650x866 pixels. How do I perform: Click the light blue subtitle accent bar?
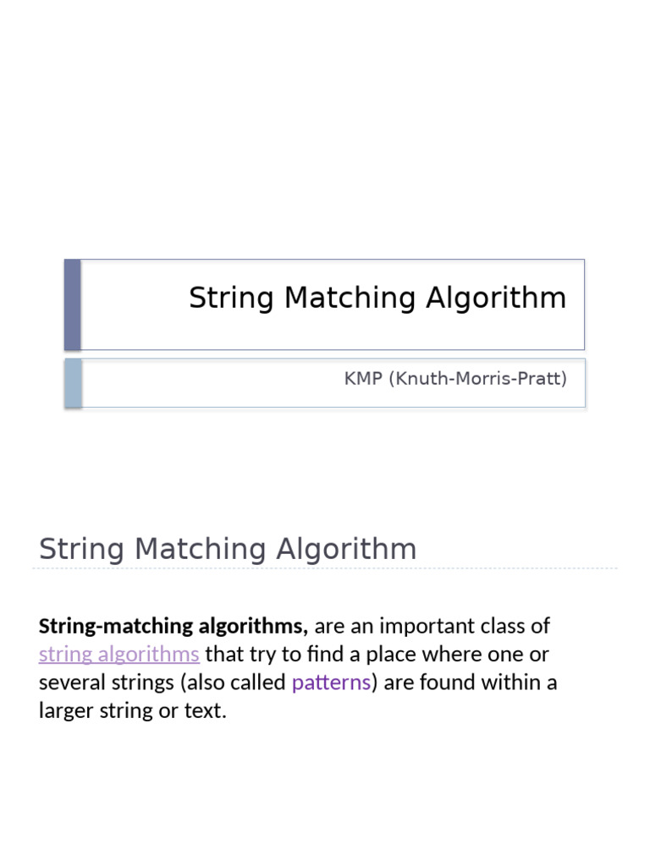pyautogui.click(x=74, y=382)
